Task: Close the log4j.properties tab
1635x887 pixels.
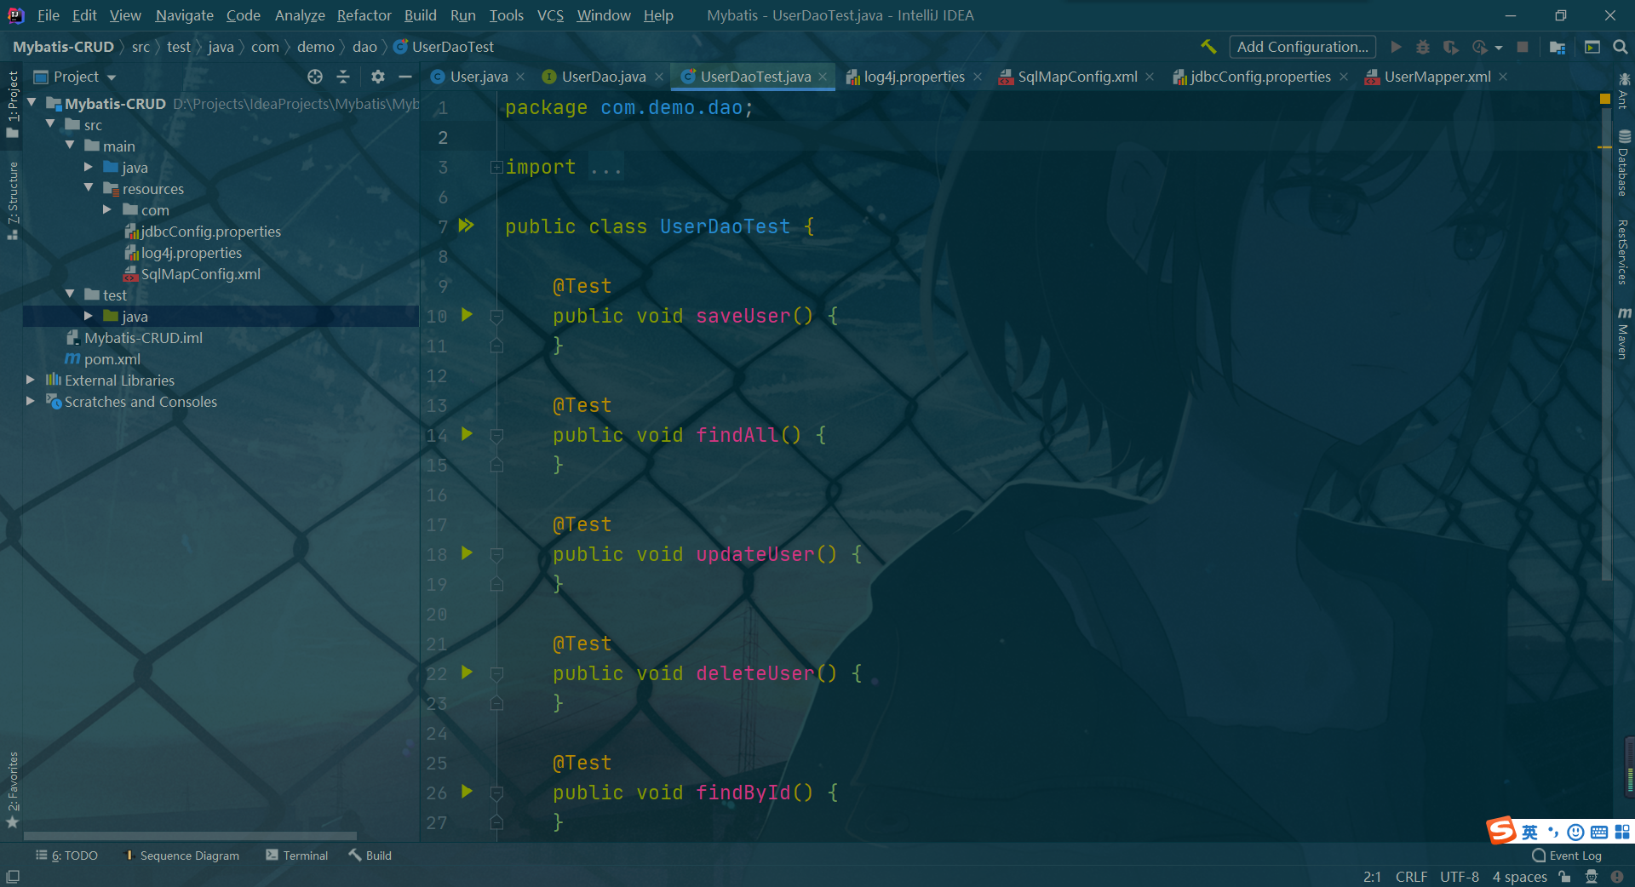Action: 978,77
